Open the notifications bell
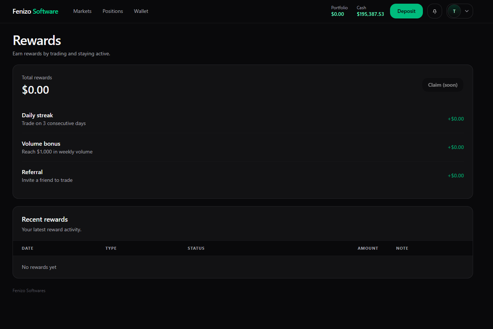 (434, 11)
